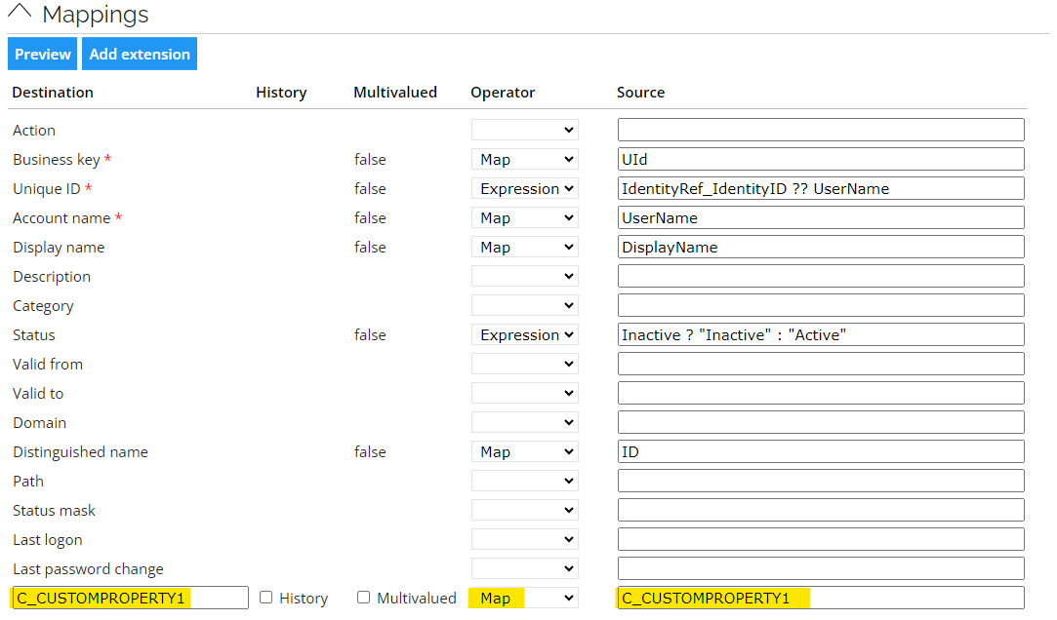Open the C_CUSTOMPROPERTY1 operator dropdown
The image size is (1057, 620).
click(x=524, y=598)
